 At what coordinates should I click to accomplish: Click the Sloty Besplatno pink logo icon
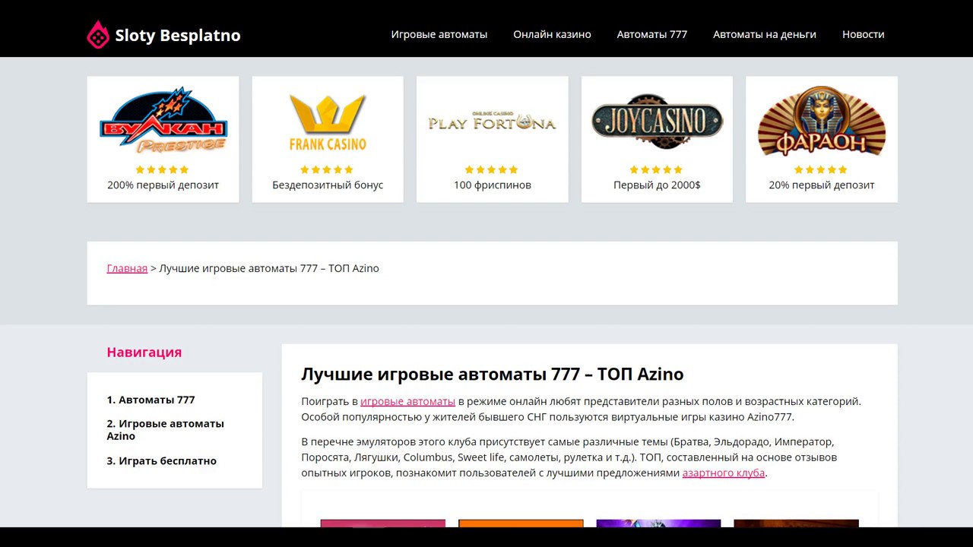[98, 35]
